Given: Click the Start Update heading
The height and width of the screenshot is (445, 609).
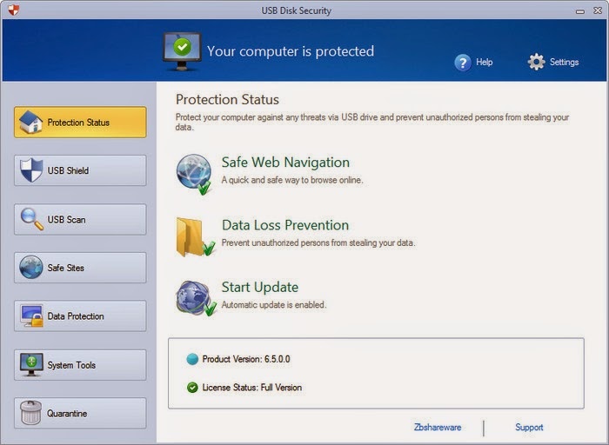Looking at the screenshot, I should [x=260, y=287].
